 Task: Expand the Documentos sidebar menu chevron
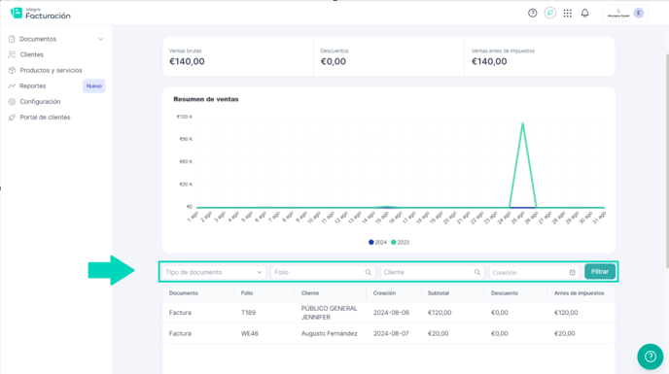[x=101, y=39]
